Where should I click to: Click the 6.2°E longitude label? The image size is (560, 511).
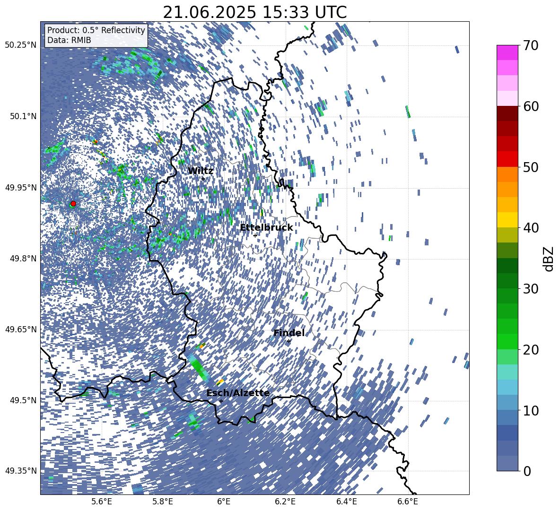pos(286,502)
